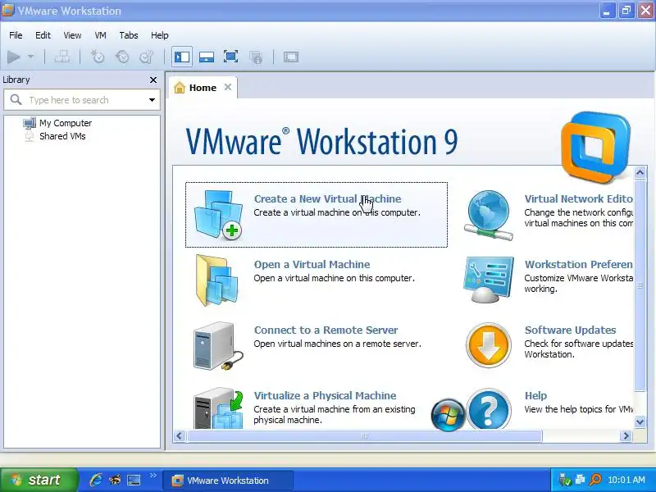Click the horizontal scrollbar right arrow
This screenshot has height=492, width=656.
tap(626, 436)
